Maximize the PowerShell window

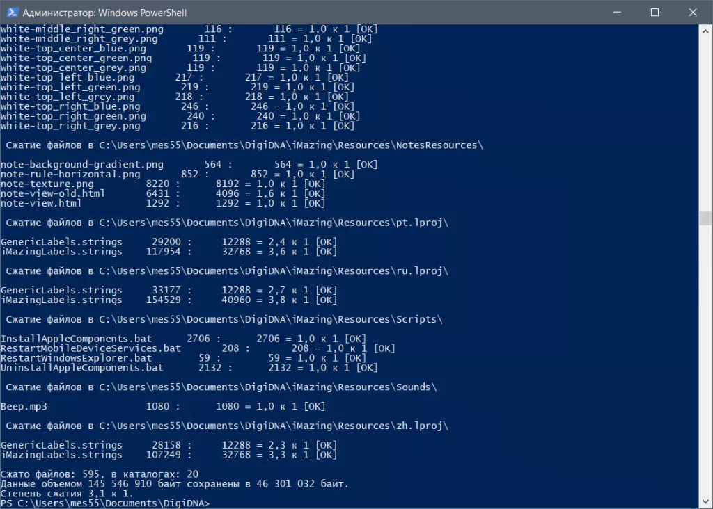tap(655, 13)
